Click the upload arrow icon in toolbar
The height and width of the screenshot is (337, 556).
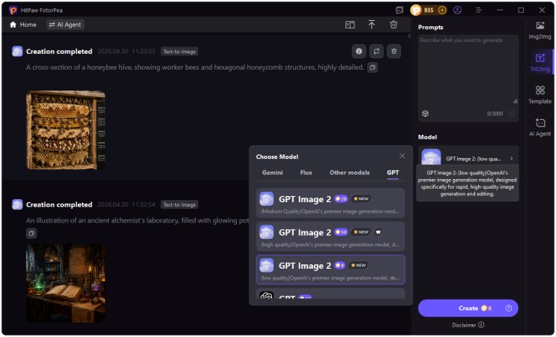tap(371, 25)
